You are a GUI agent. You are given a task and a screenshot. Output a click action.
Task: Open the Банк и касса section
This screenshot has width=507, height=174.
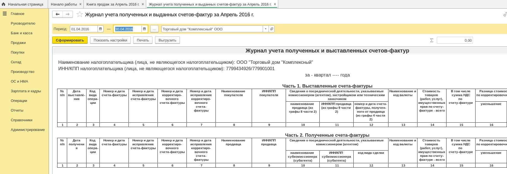(22, 33)
